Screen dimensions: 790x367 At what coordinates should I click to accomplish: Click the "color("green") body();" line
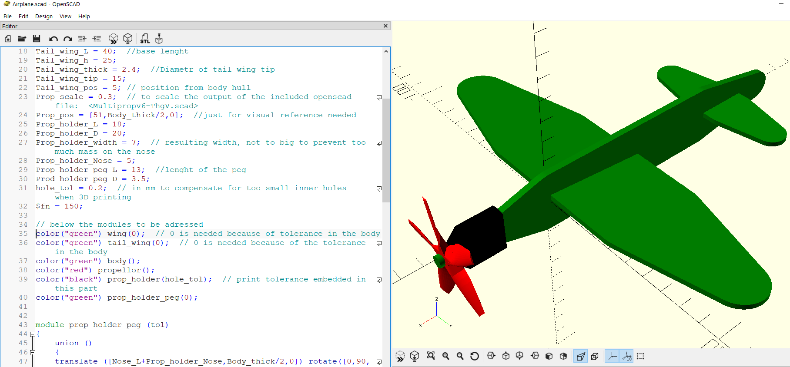pos(88,261)
